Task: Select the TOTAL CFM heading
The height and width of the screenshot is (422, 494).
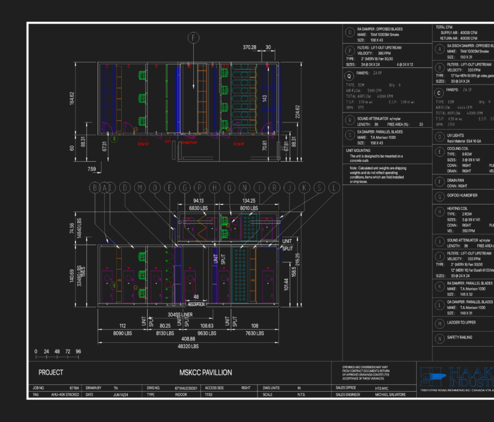Action: [x=444, y=27]
